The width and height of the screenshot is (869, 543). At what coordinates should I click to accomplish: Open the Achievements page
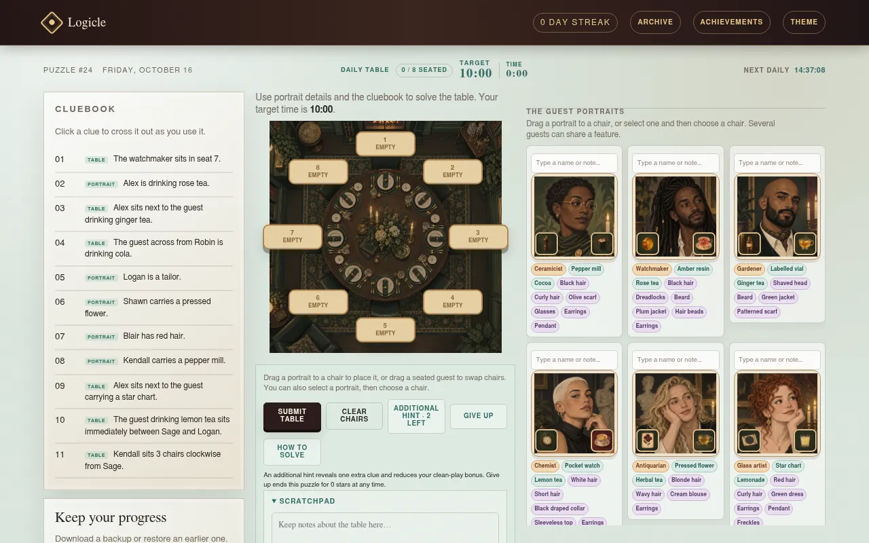pyautogui.click(x=731, y=22)
